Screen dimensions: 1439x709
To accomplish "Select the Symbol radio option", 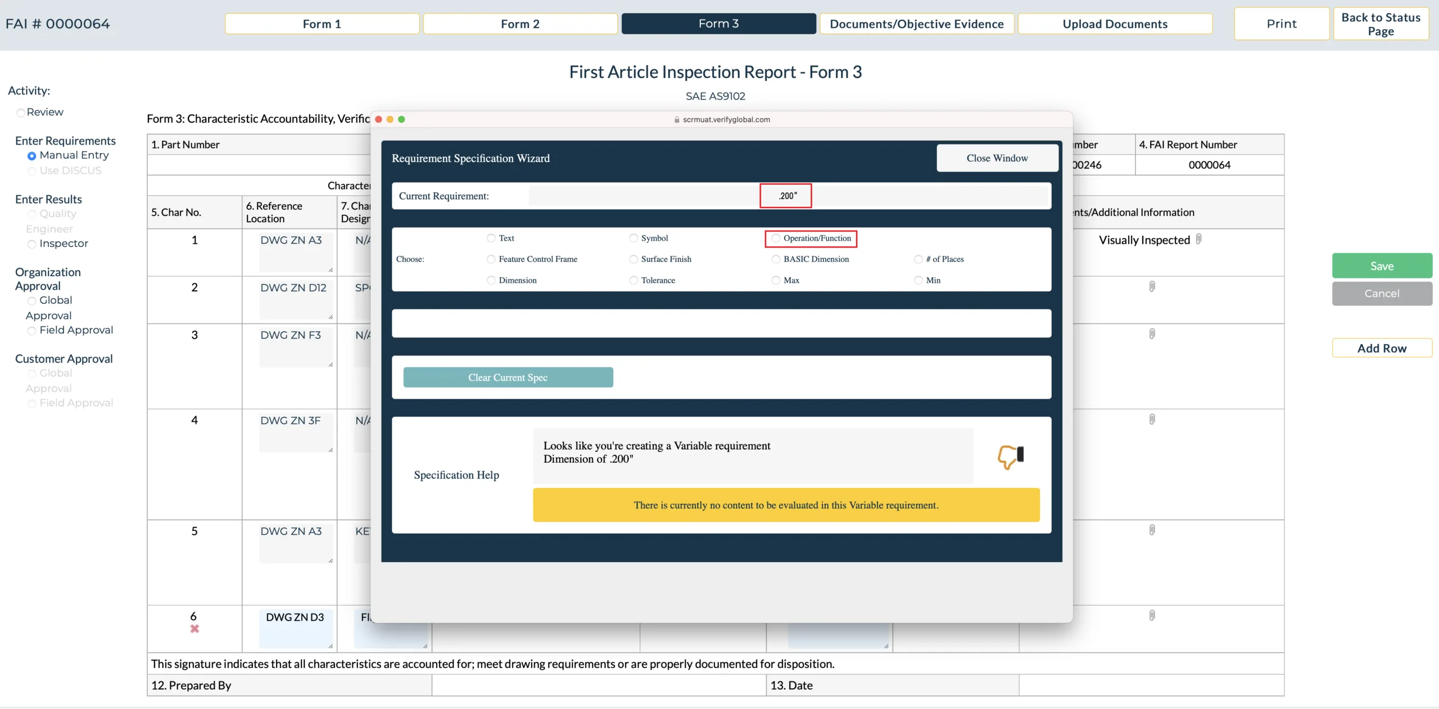I will tap(633, 238).
